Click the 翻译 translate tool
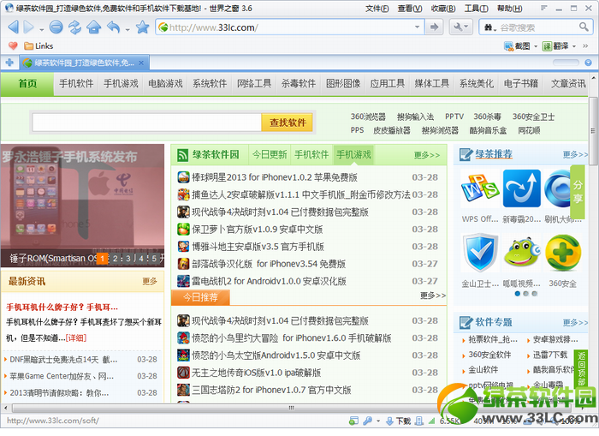The image size is (599, 436). point(555,46)
